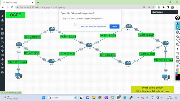Open OneNote from the taskbar
The width and height of the screenshot is (180, 101).
coord(106,98)
